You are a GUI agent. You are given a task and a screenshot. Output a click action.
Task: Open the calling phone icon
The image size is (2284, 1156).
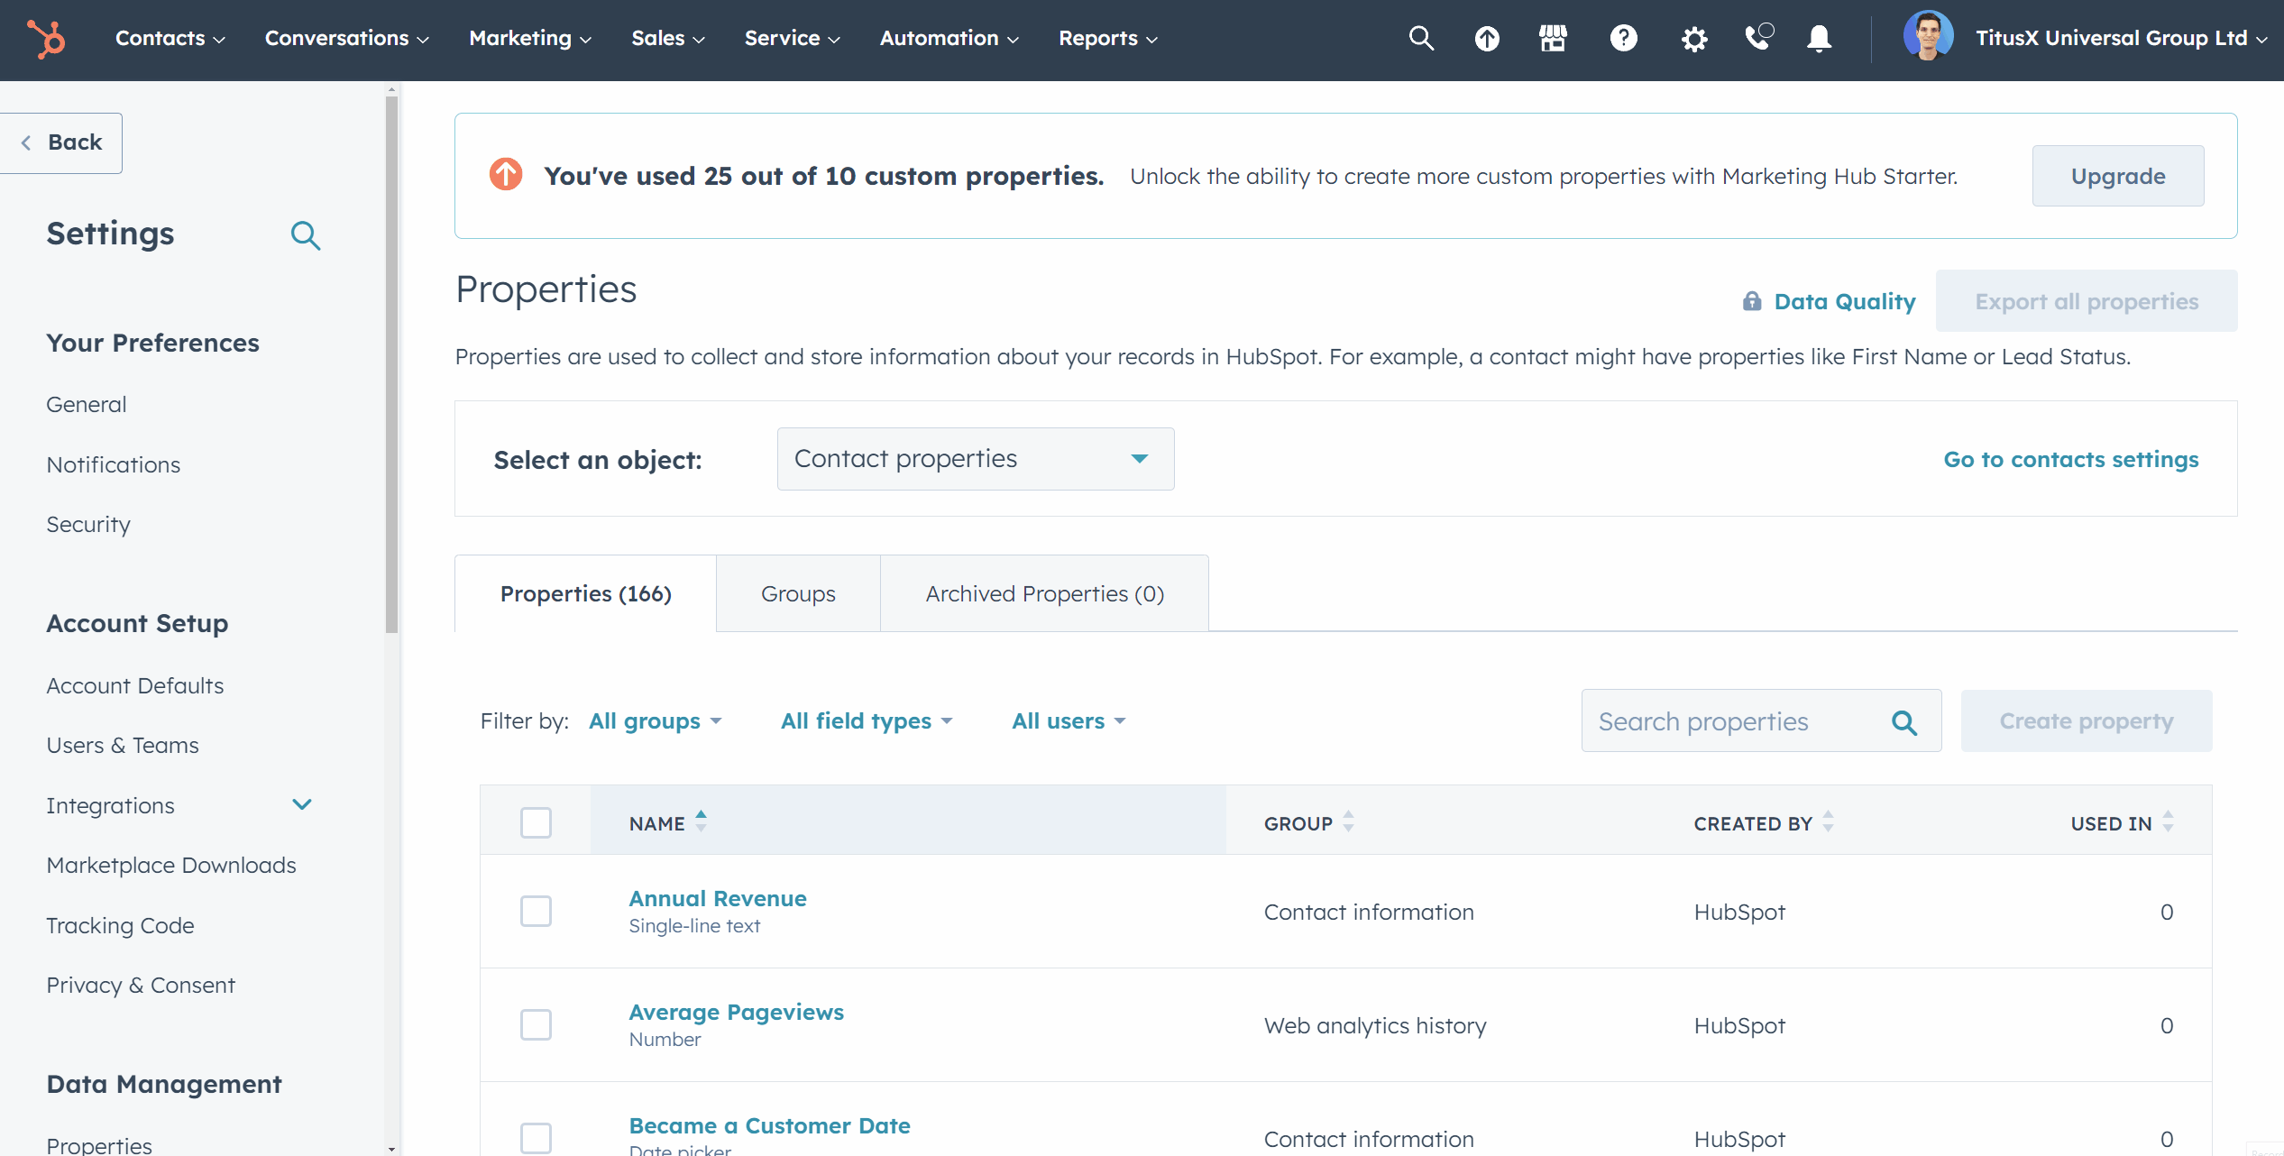tap(1757, 39)
